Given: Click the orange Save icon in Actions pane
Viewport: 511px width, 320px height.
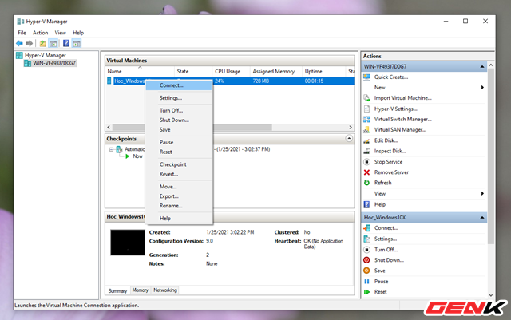Looking at the screenshot, I should pos(367,271).
